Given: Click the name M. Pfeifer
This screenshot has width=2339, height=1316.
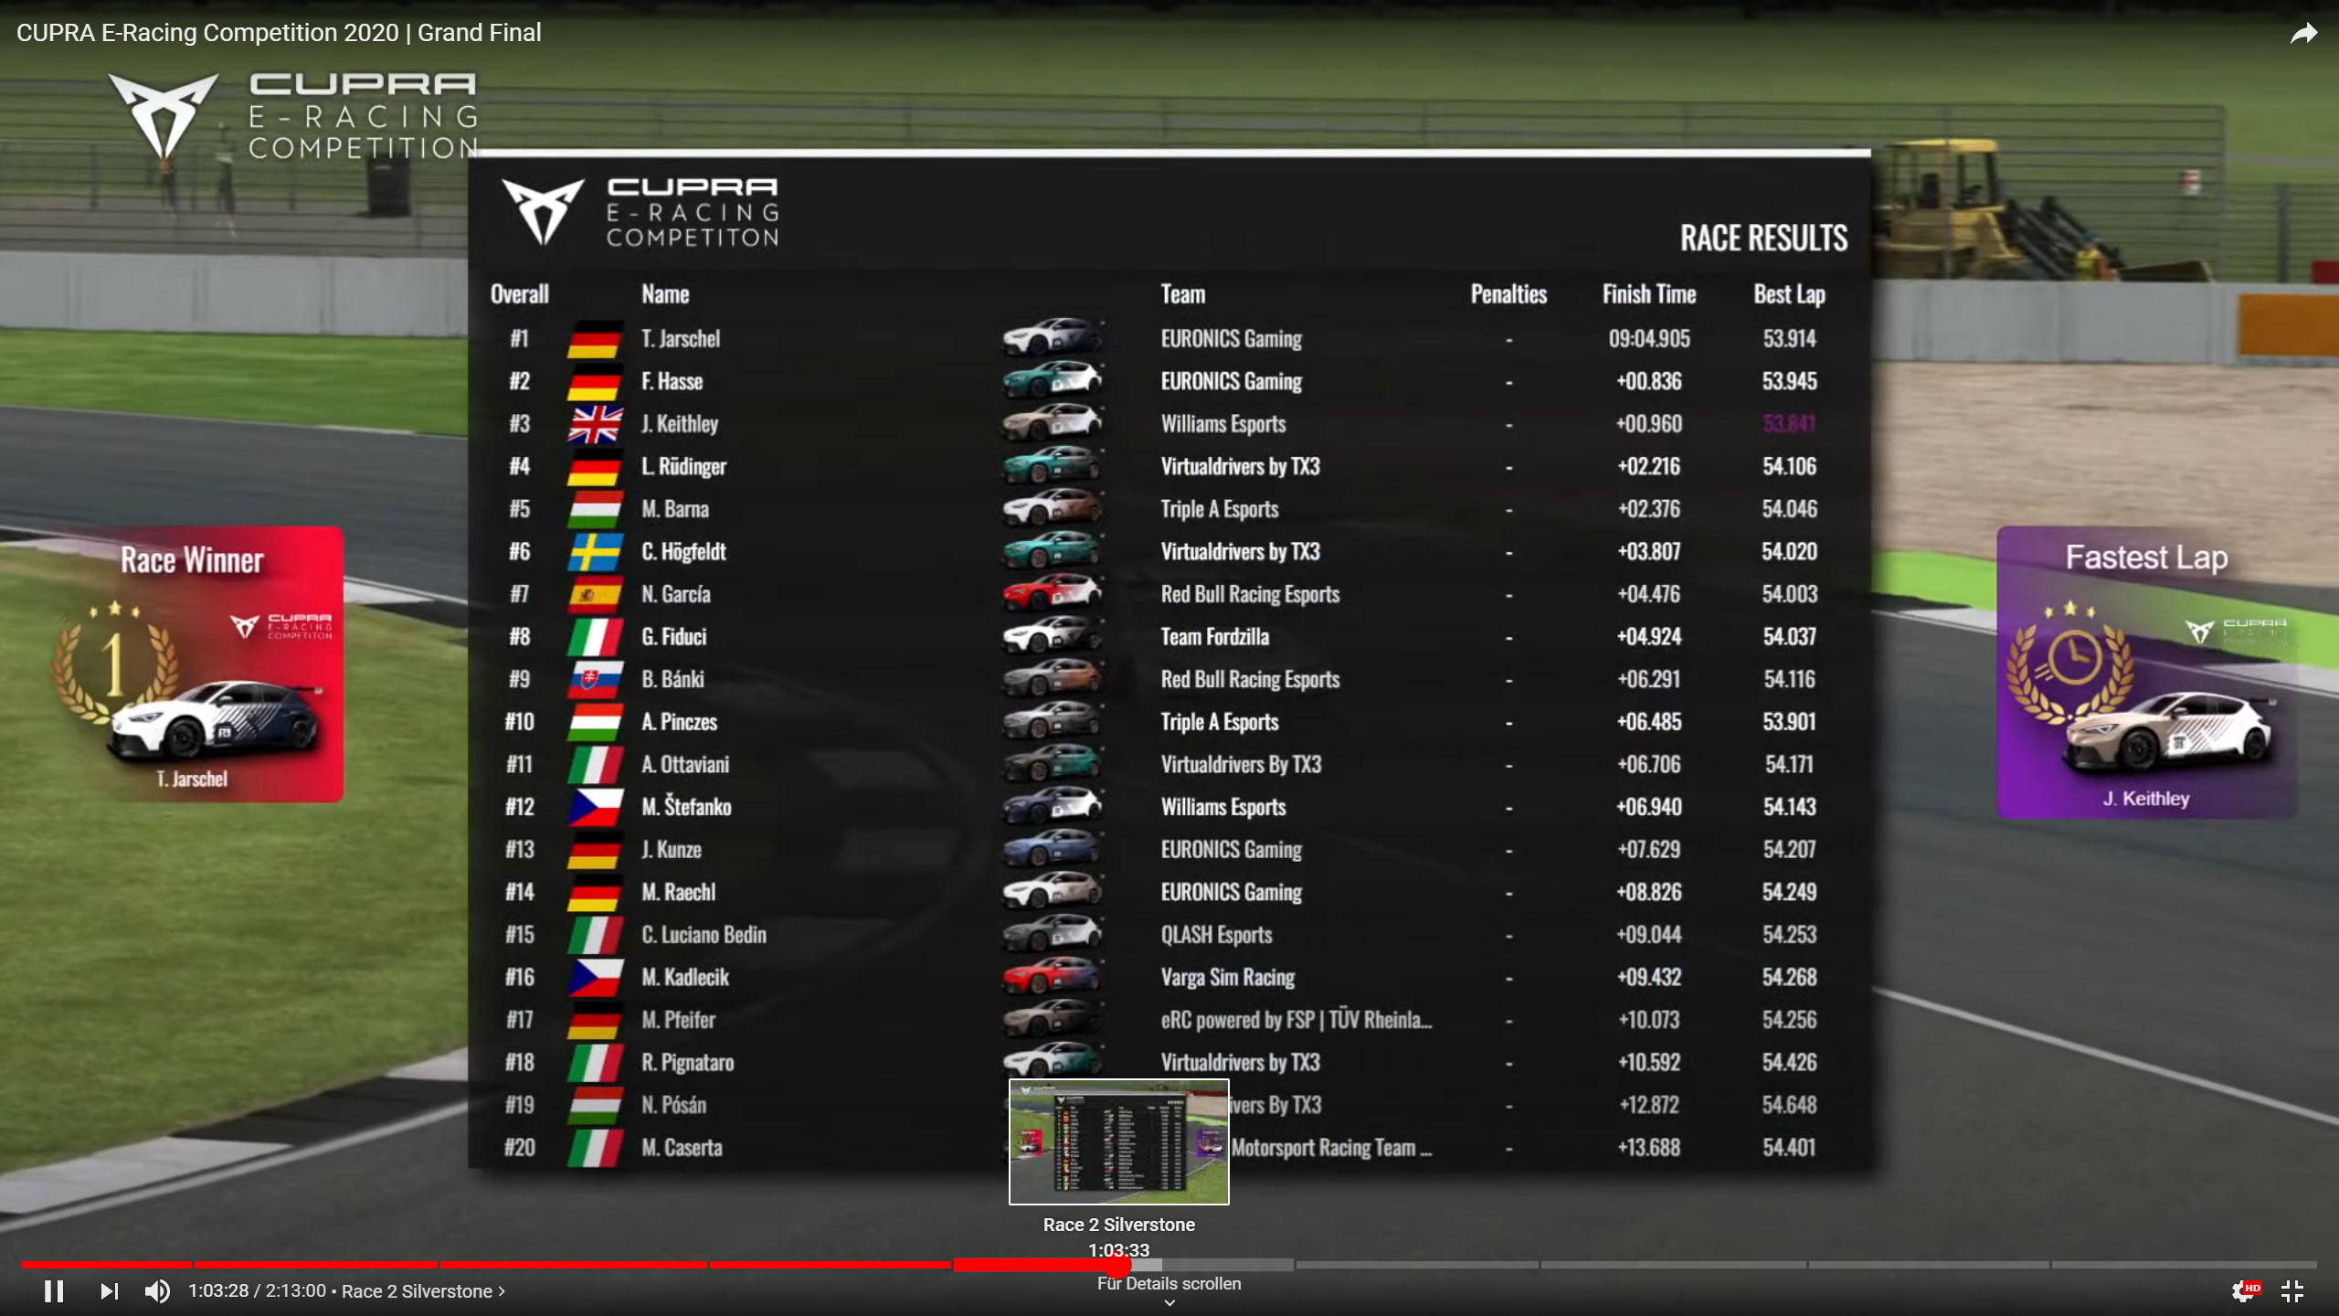Looking at the screenshot, I should click(x=678, y=1020).
